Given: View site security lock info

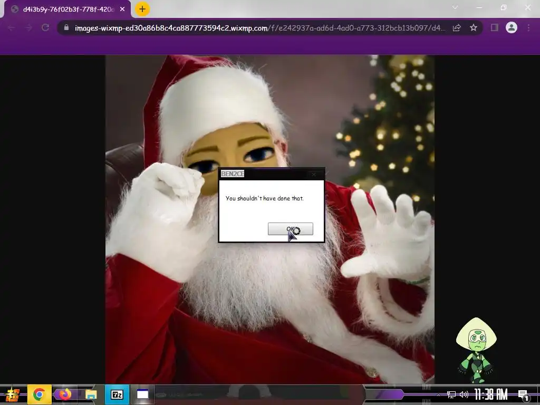Looking at the screenshot, I should tap(66, 27).
